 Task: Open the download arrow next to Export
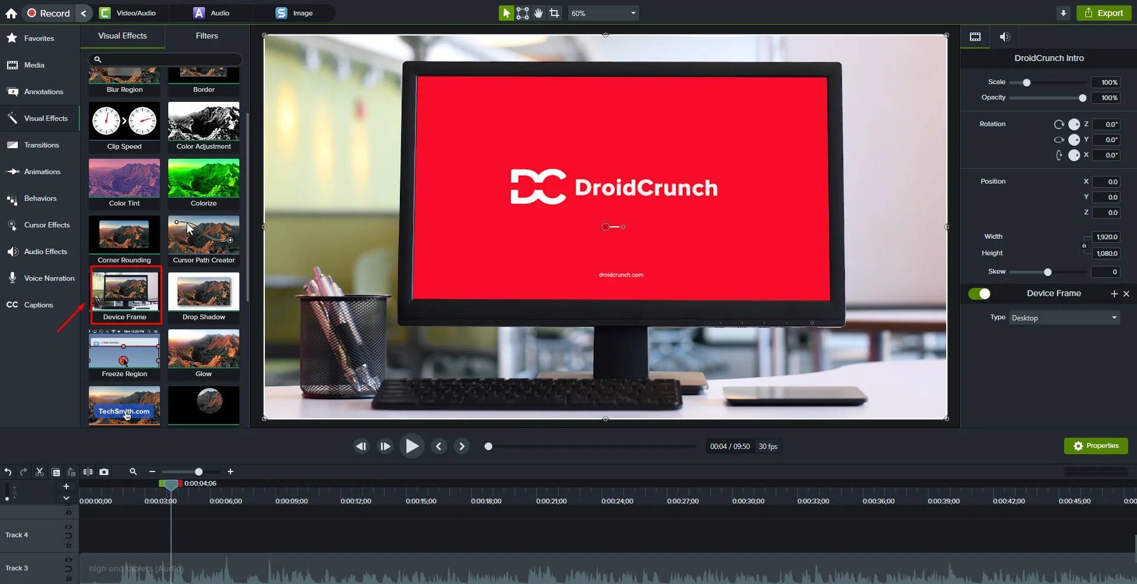pos(1064,13)
